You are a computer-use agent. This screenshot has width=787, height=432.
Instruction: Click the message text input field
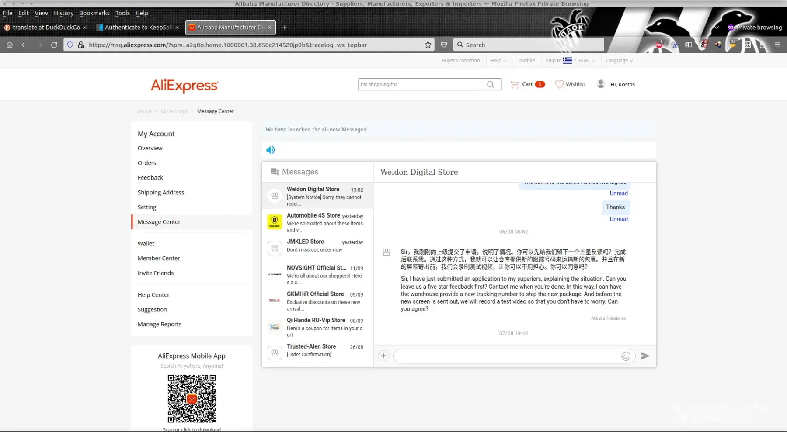[x=507, y=356]
